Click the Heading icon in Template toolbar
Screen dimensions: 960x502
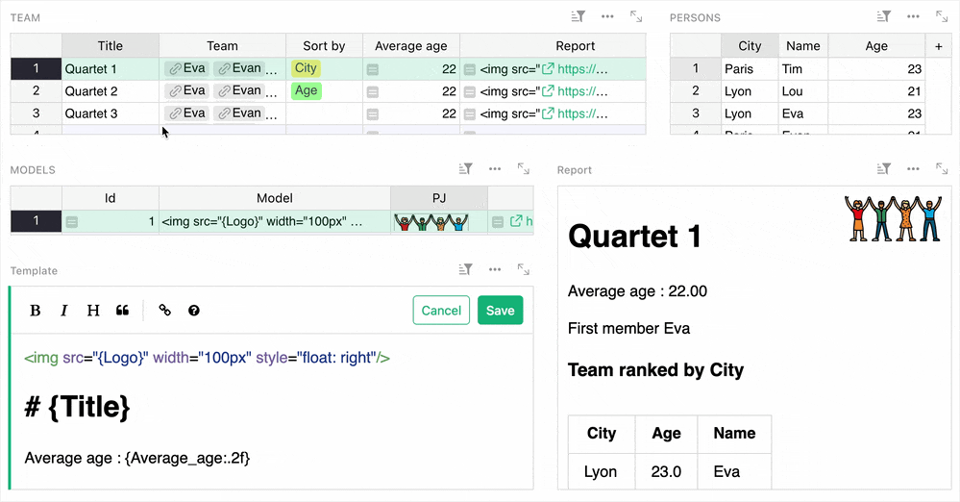93,311
